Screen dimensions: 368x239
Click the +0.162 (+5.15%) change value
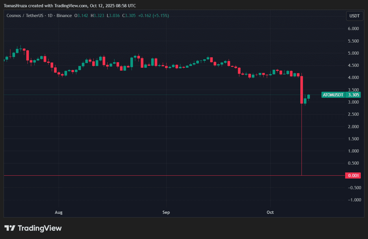pos(154,16)
